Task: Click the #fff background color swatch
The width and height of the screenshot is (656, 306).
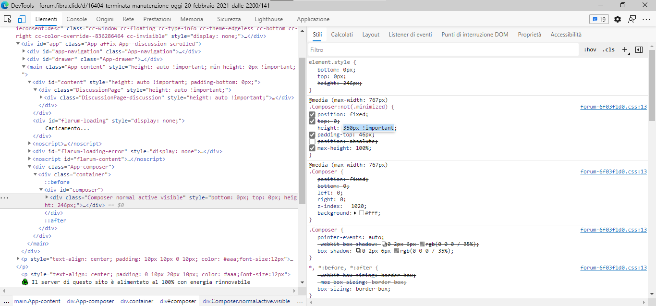Action: (x=362, y=213)
